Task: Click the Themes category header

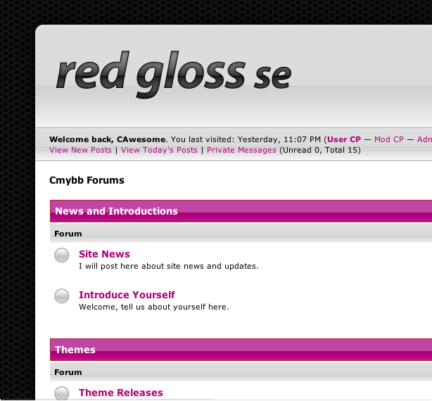Action: [75, 350]
